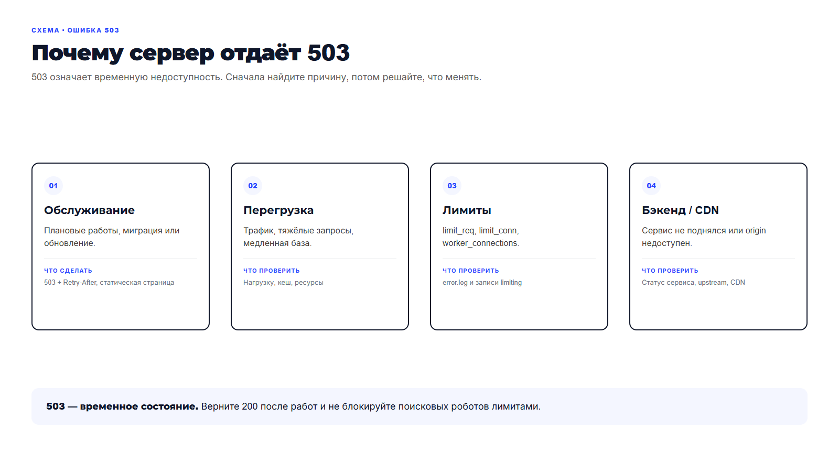Click the 01 number badge
Viewport: 839px width, 472px height.
click(53, 186)
